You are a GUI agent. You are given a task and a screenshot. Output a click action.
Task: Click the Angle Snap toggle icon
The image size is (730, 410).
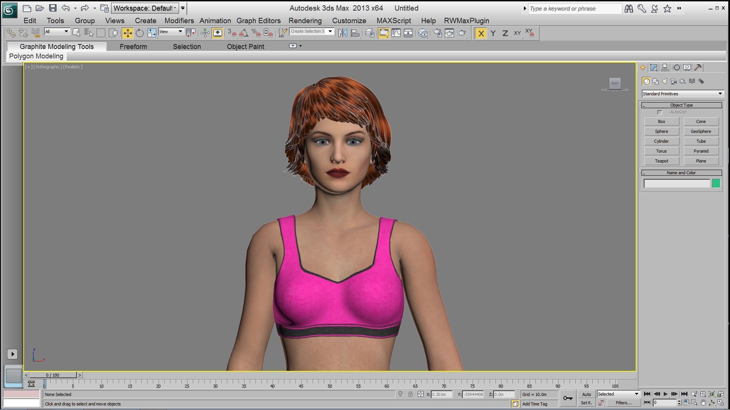click(244, 33)
